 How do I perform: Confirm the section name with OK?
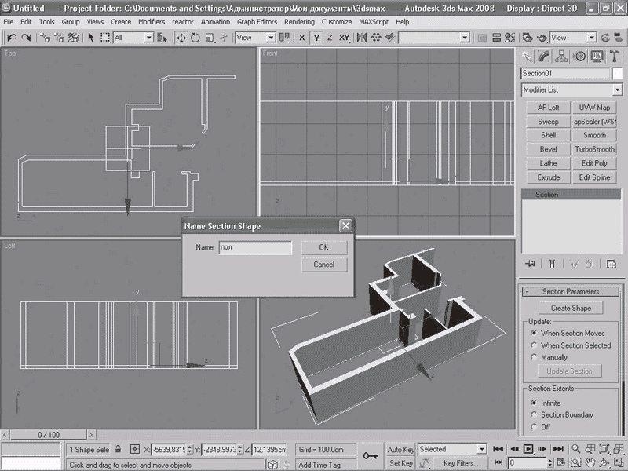(x=323, y=247)
